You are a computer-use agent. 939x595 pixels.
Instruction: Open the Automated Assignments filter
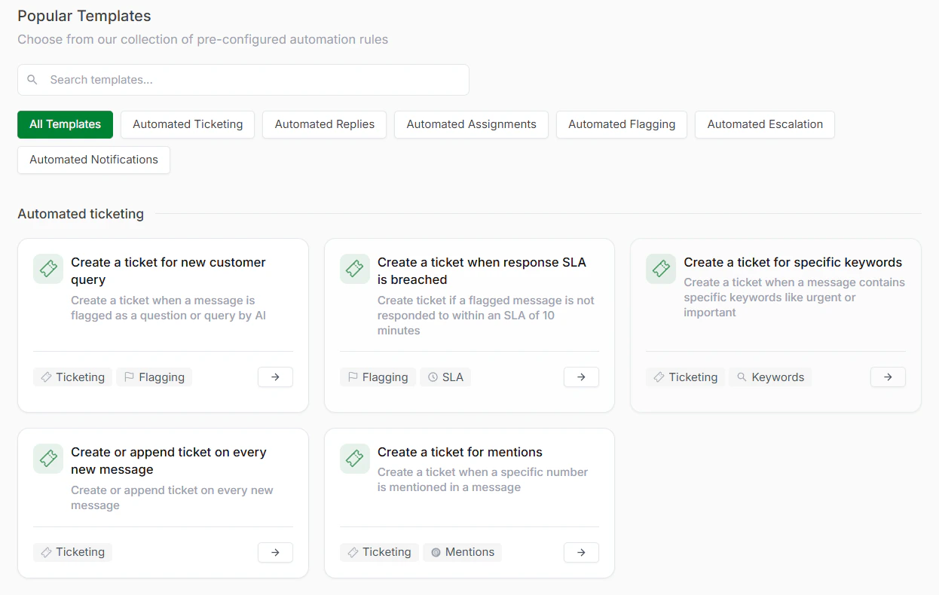coord(470,124)
